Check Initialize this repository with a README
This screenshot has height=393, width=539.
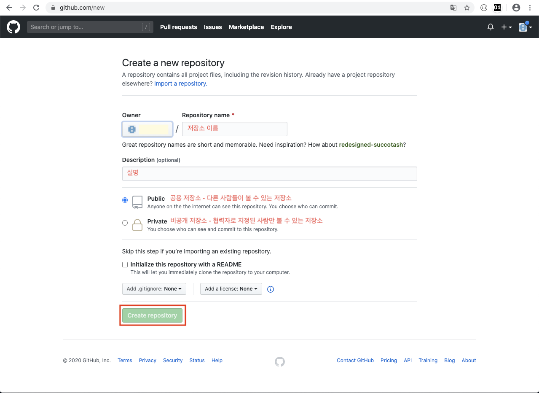tap(125, 264)
